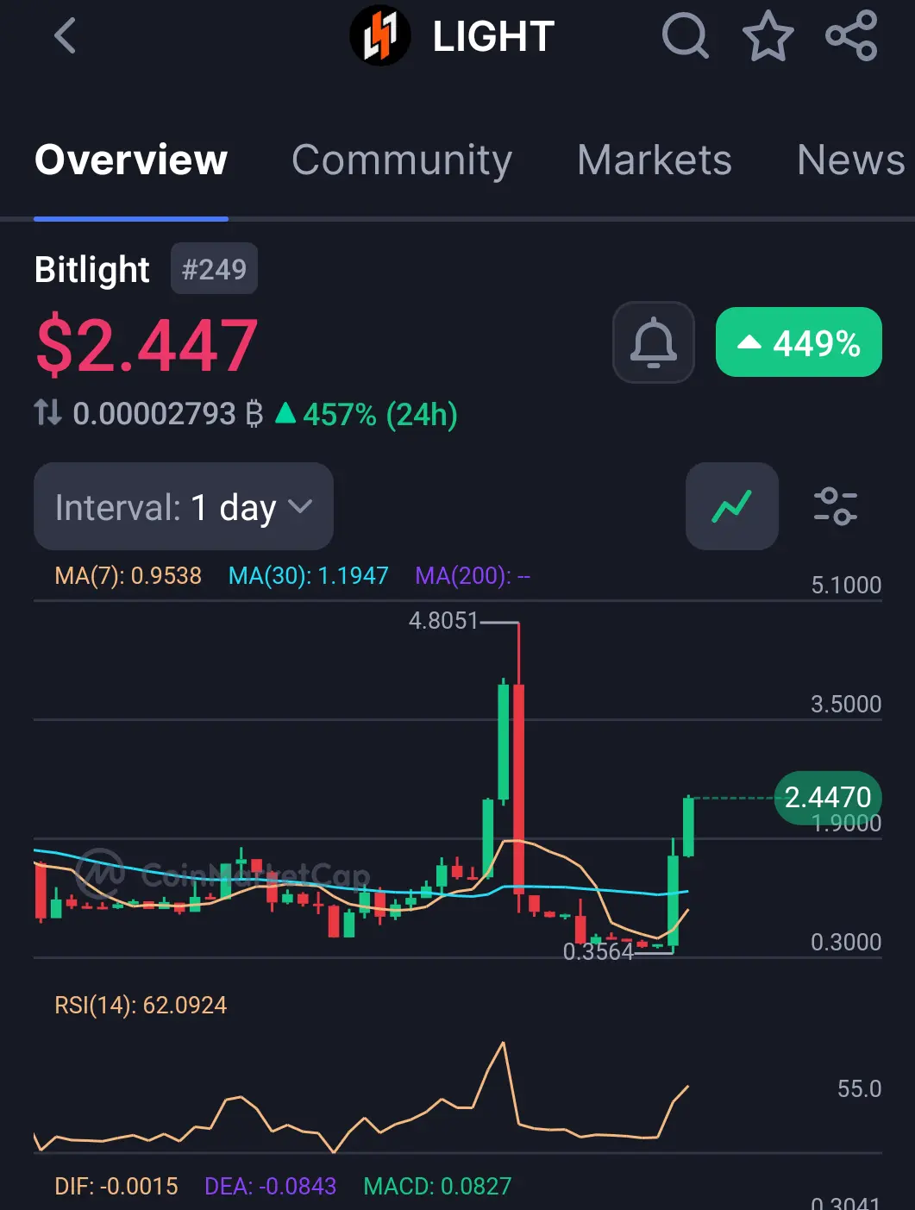Select the MA(7): 0.9538 label

[128, 575]
